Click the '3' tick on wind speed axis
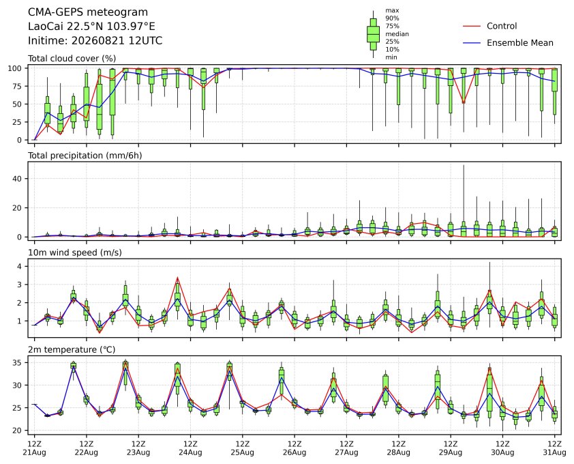The height and width of the screenshot is (464, 574). [x=20, y=285]
